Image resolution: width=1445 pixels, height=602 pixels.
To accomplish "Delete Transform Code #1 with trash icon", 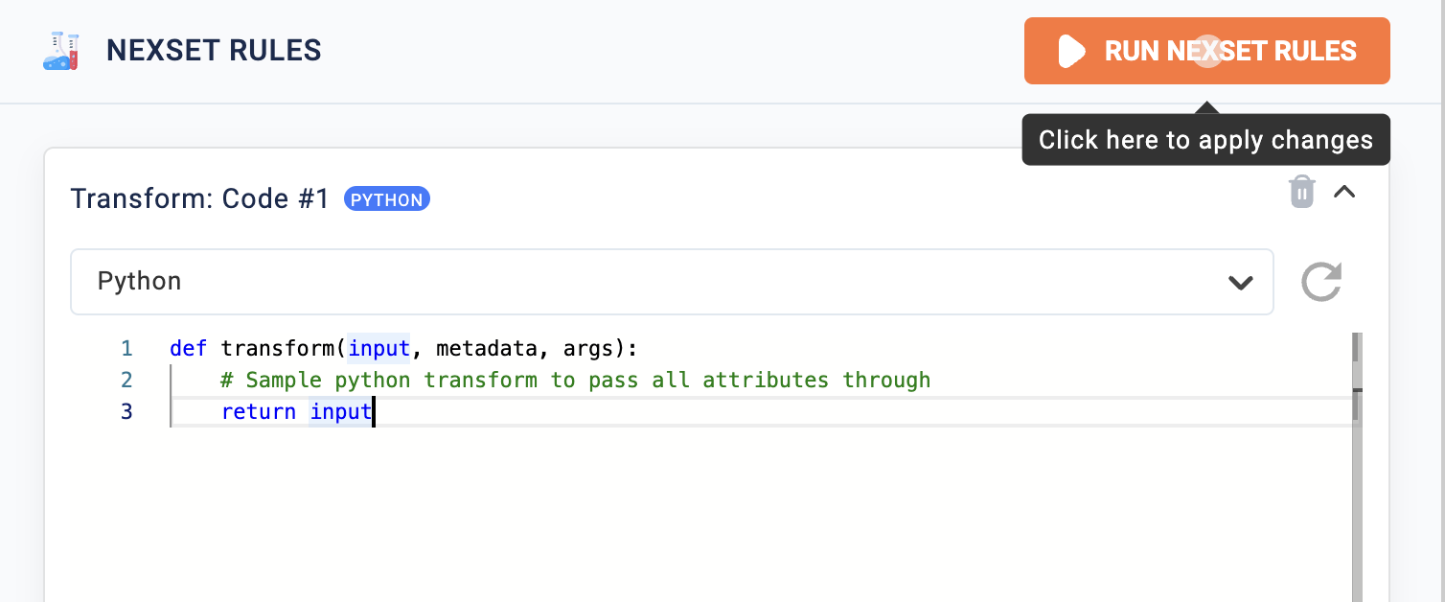I will (x=1301, y=192).
